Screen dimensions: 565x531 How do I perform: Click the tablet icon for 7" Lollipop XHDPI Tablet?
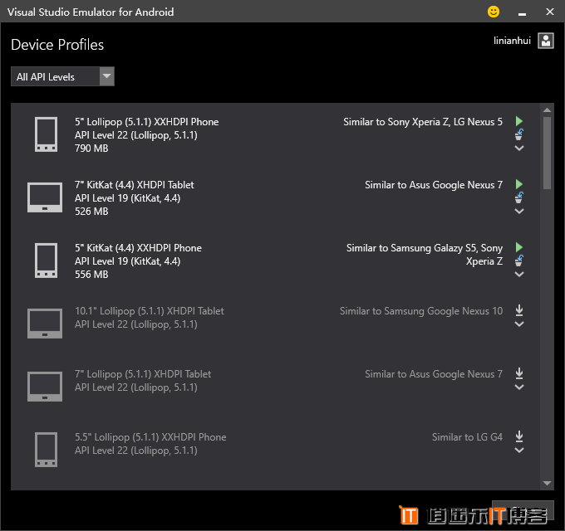tap(45, 387)
